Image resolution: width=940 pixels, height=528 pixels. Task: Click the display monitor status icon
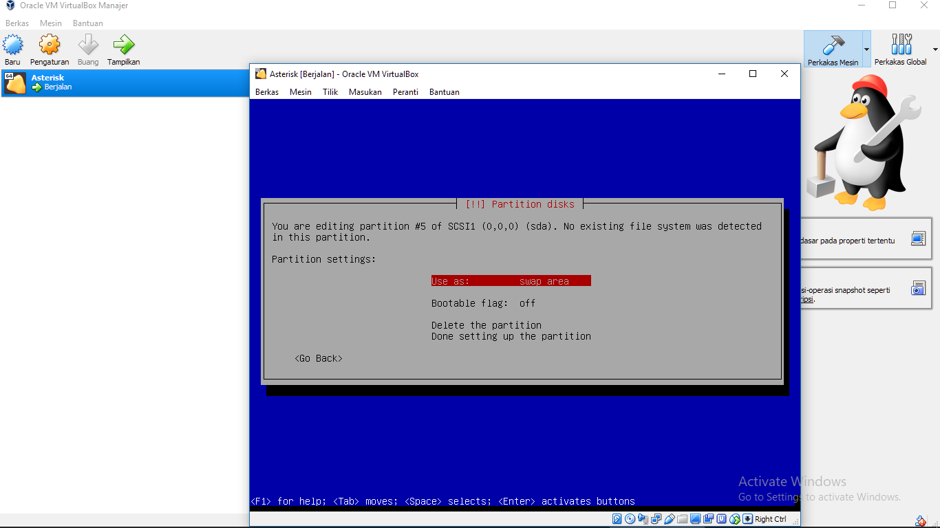[695, 519]
